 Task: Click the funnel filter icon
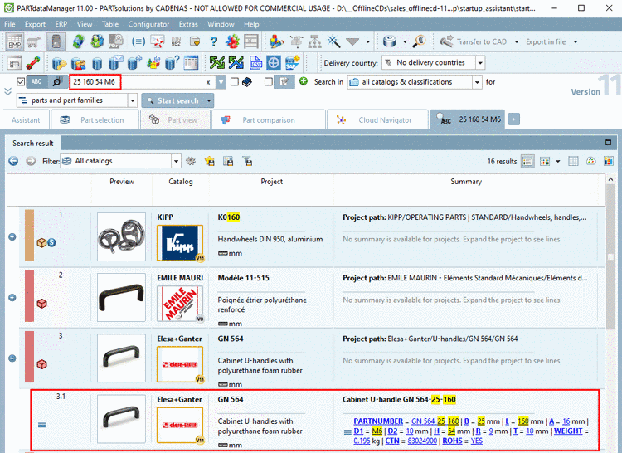coord(247,161)
